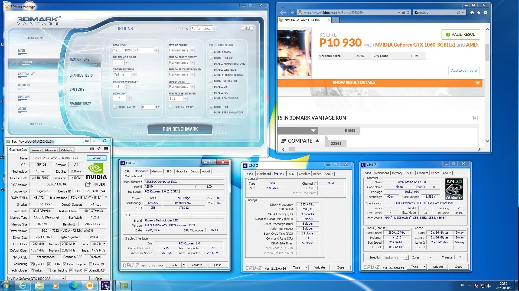The image size is (519, 291).
Task: Toggle the Disable Motion Blur checkbox
Action: point(211,81)
